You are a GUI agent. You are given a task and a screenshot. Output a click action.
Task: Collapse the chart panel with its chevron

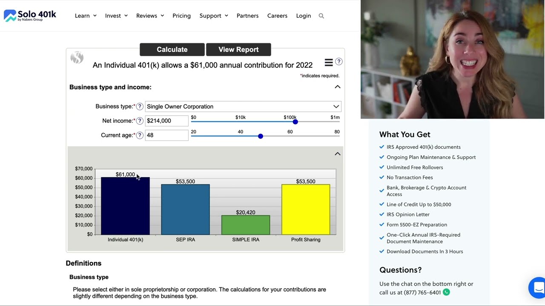pyautogui.click(x=338, y=154)
